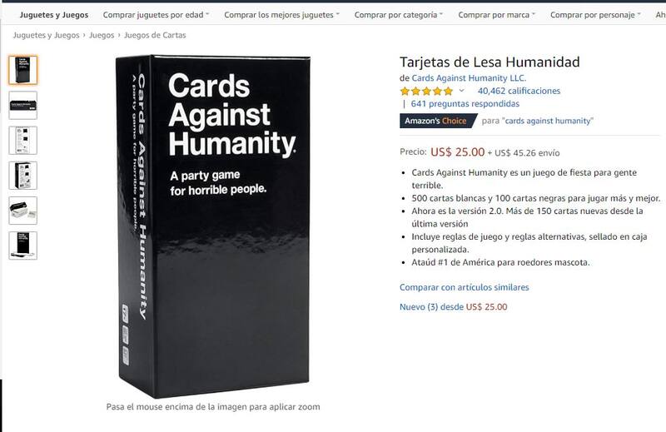Image resolution: width=666 pixels, height=432 pixels.
Task: Select the second thumbnail showing box lying flat
Action: pyautogui.click(x=23, y=106)
